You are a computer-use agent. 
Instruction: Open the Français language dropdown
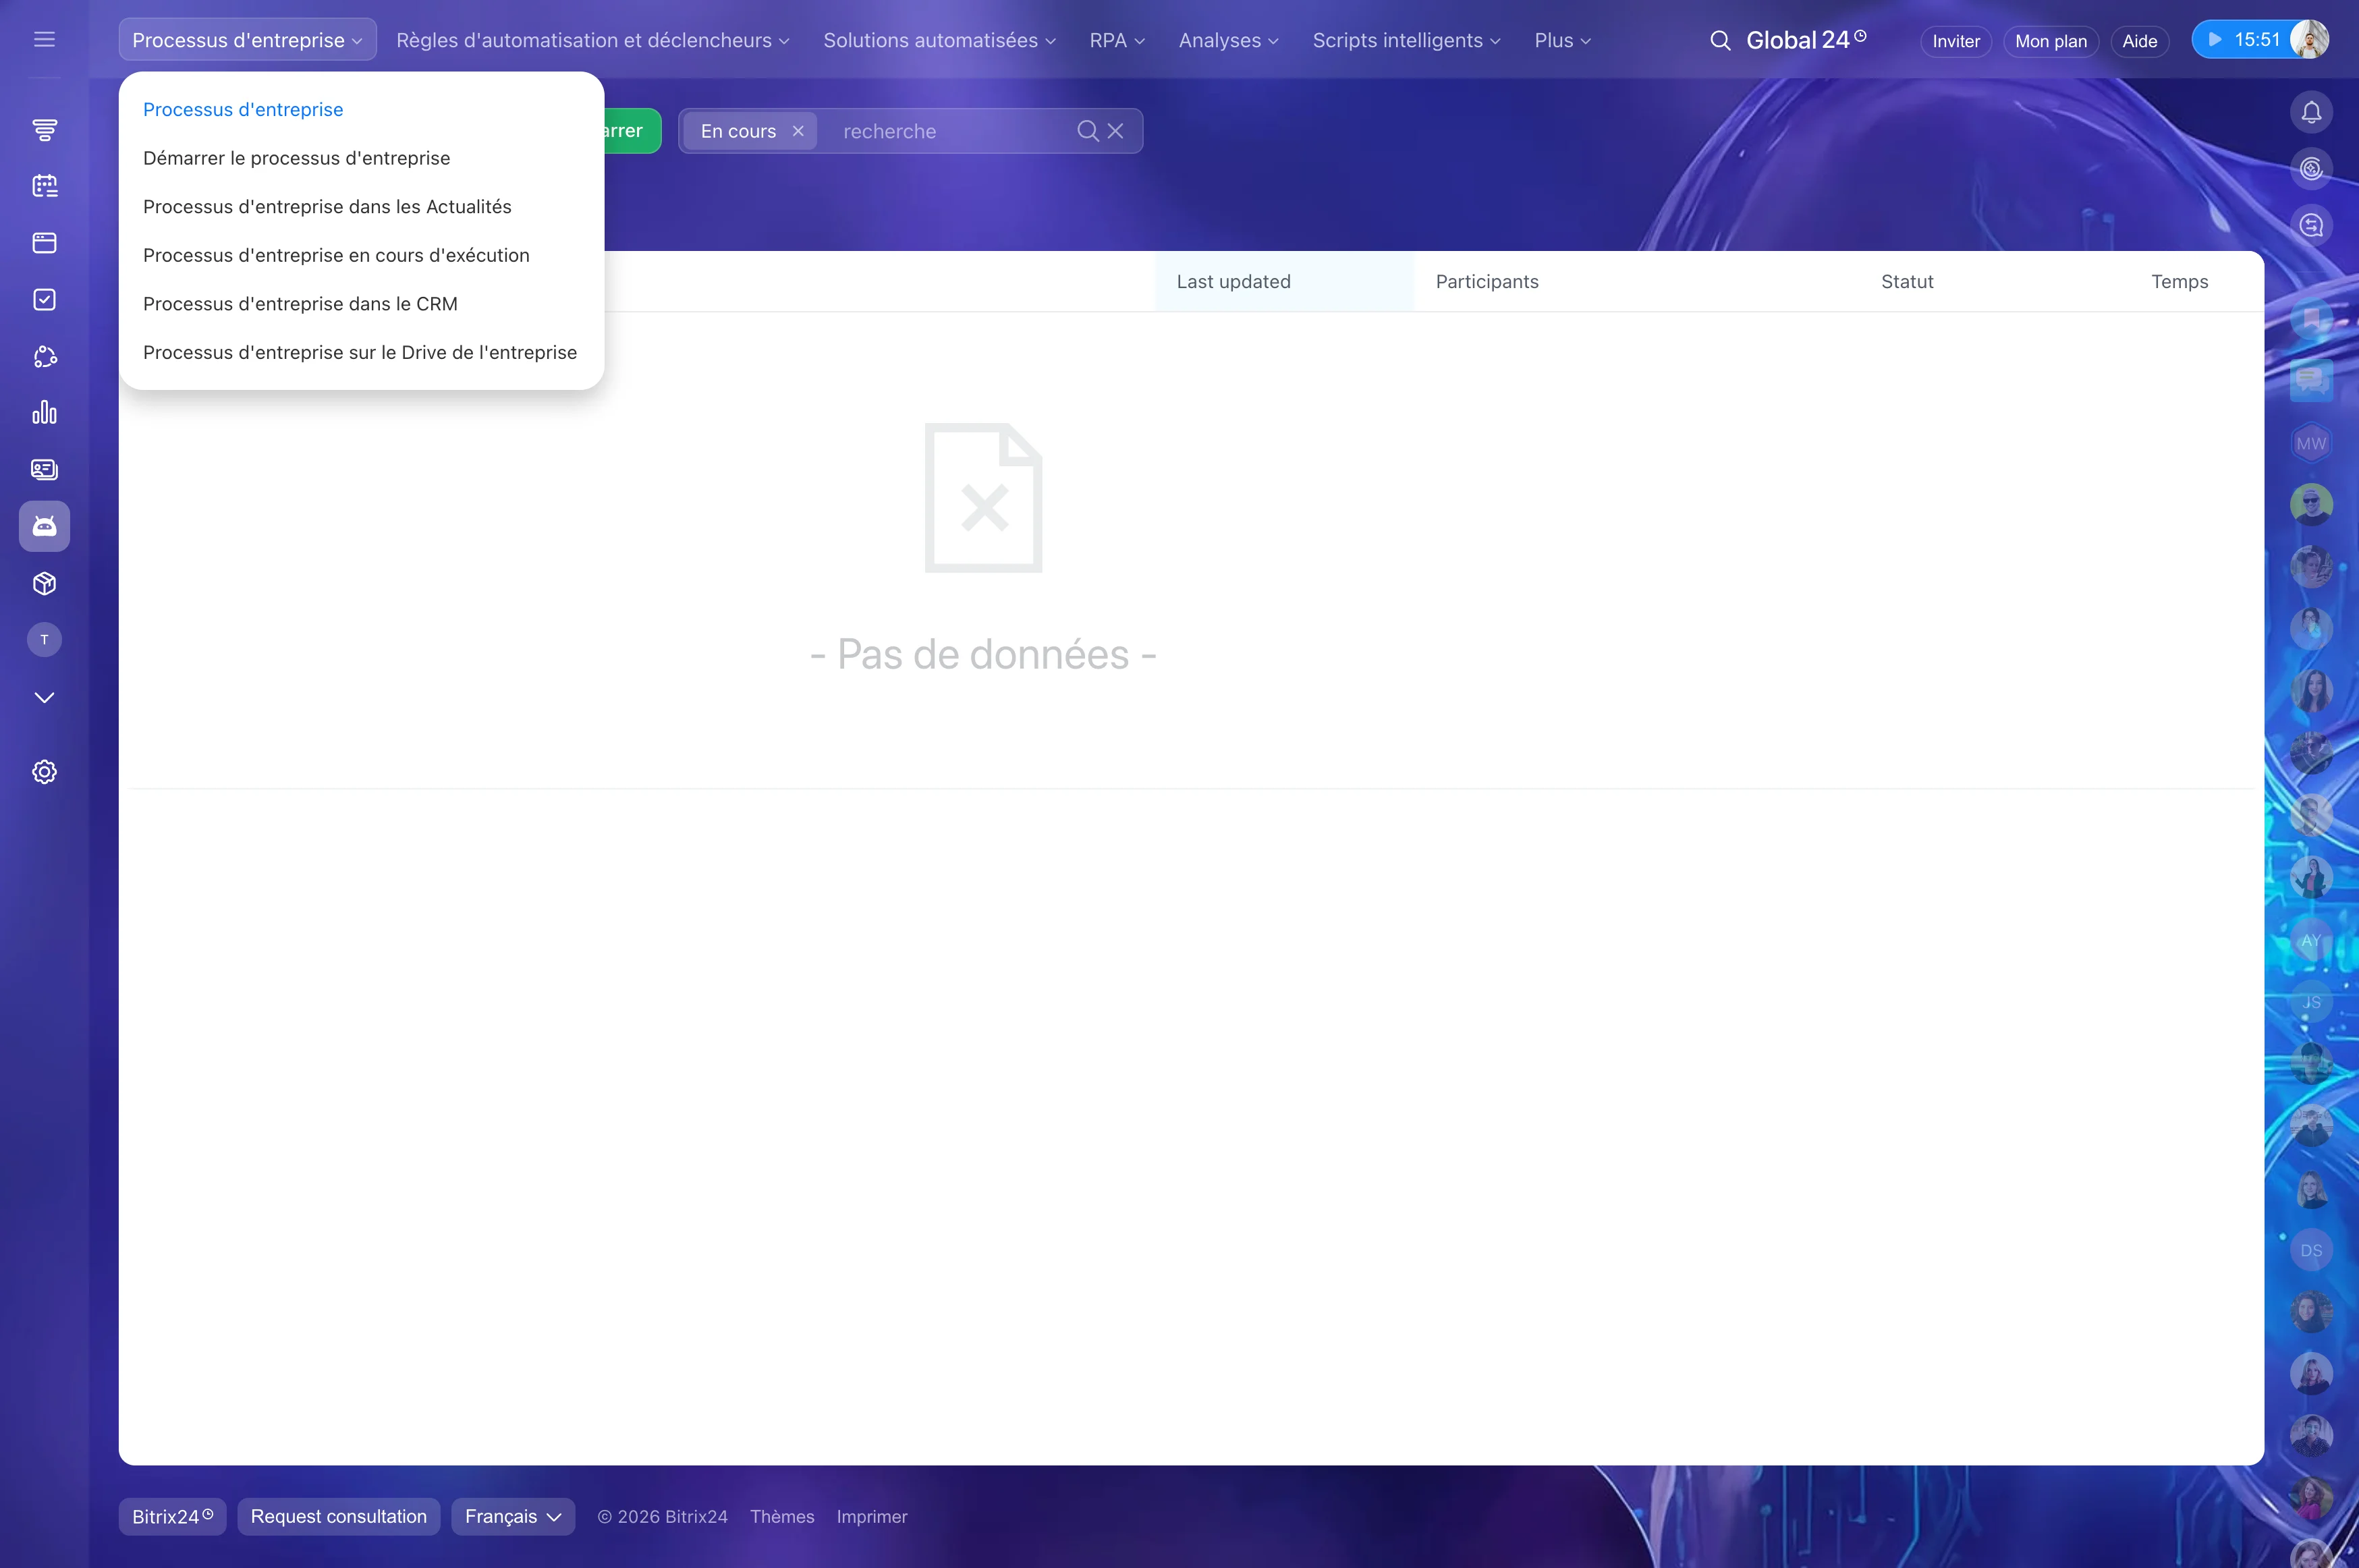(x=513, y=1516)
